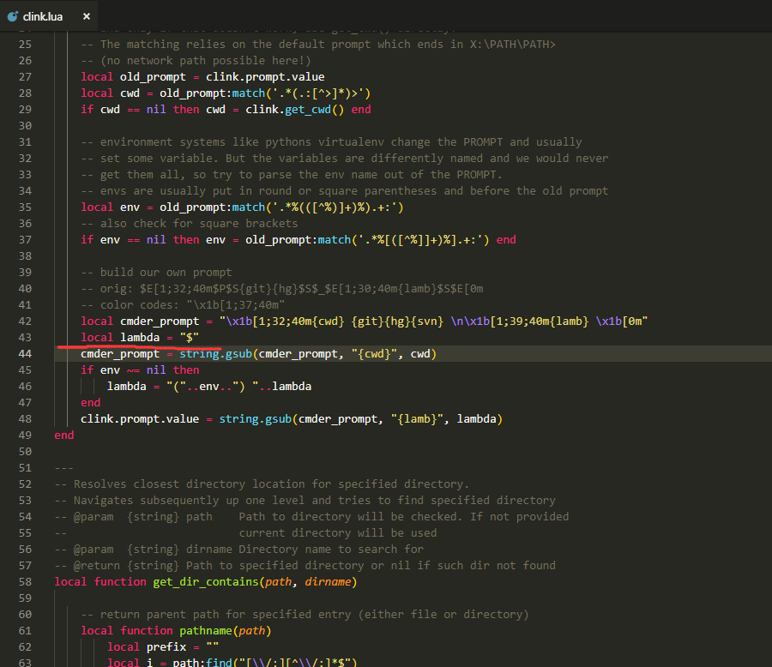The image size is (772, 667).
Task: Click line number 44 in the gutter
Action: click(x=25, y=353)
